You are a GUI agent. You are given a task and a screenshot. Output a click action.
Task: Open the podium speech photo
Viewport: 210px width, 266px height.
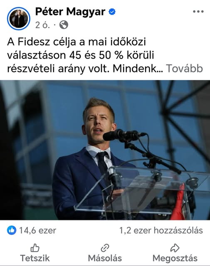point(105,150)
